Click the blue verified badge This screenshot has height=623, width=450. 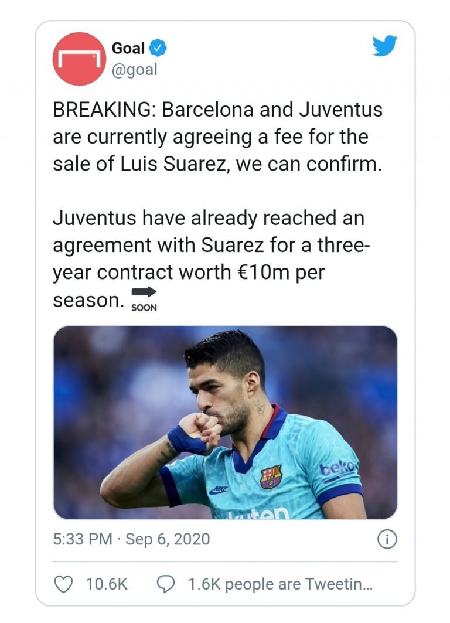tap(158, 48)
